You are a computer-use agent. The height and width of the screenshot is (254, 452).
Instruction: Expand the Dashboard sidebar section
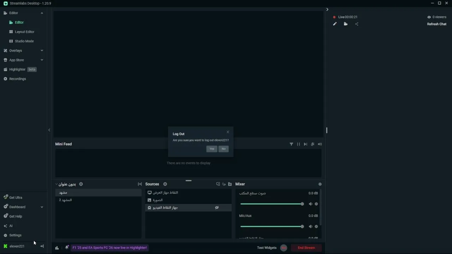click(x=42, y=207)
